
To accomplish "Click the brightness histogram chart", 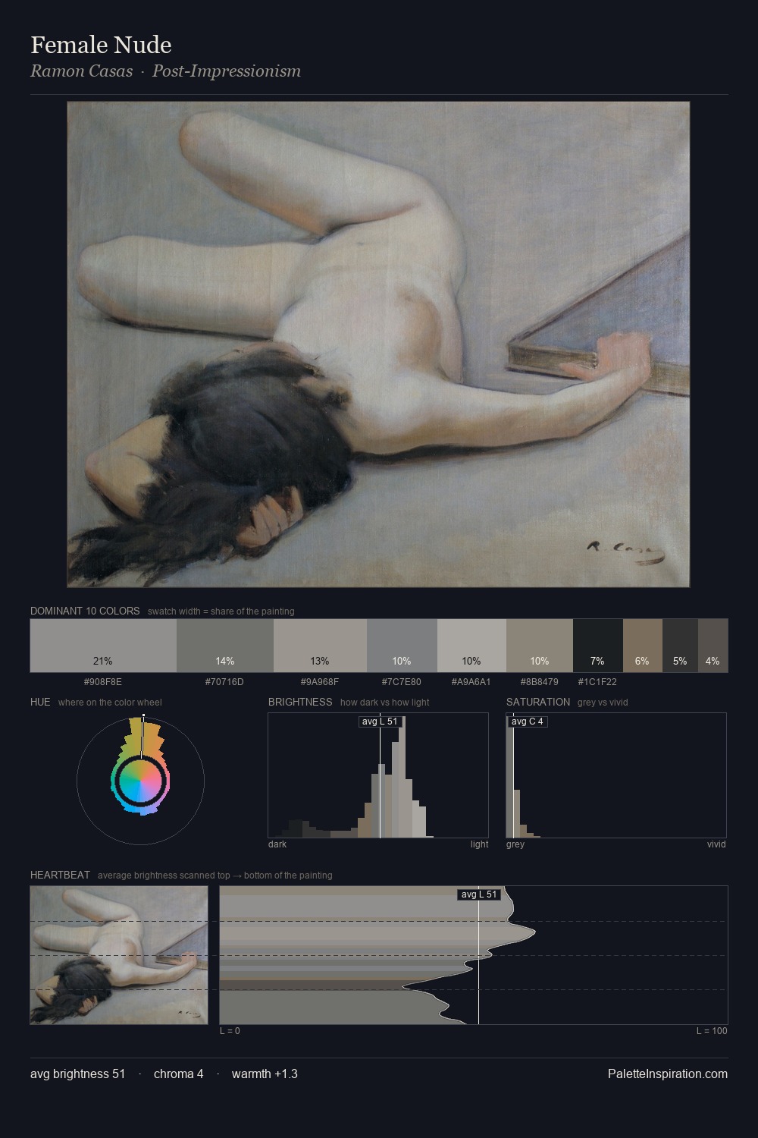I will (x=378, y=775).
